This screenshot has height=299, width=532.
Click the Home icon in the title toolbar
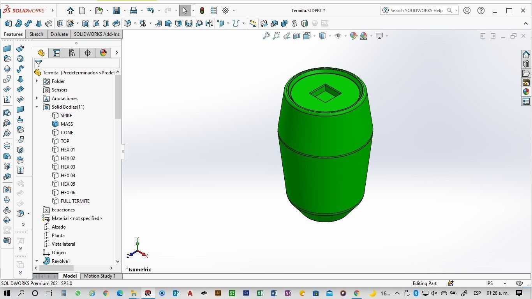click(x=70, y=11)
